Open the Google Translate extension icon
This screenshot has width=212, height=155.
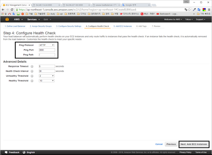[199, 10]
